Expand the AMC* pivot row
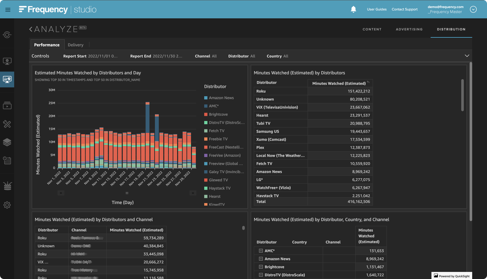 coord(261,251)
